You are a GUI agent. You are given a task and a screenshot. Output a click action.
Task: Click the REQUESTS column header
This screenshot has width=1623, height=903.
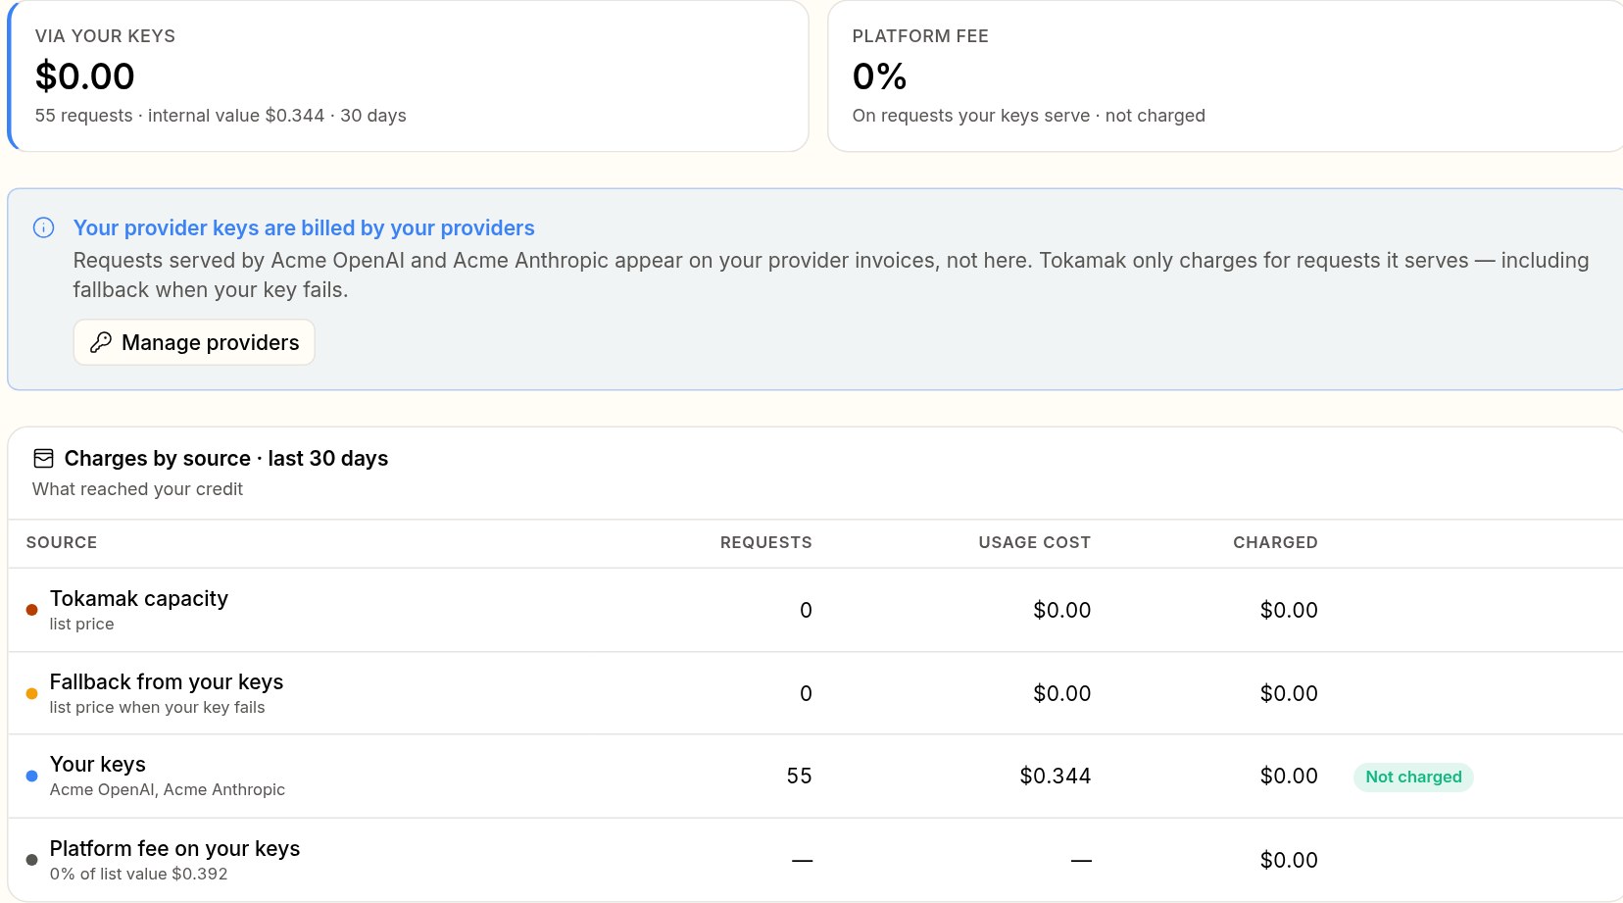[765, 542]
